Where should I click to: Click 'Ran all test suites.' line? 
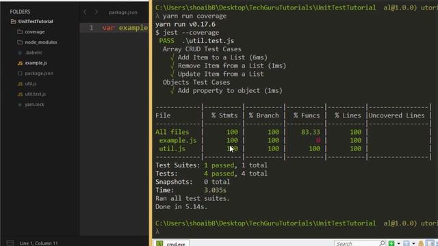tap(193, 199)
